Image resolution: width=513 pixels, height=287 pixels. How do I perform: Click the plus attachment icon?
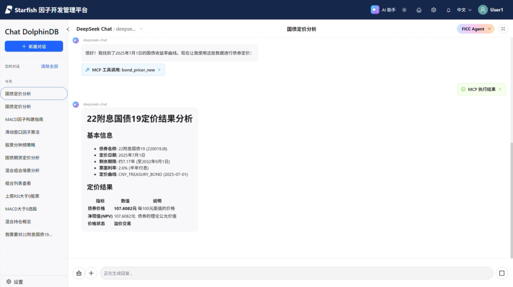point(91,273)
